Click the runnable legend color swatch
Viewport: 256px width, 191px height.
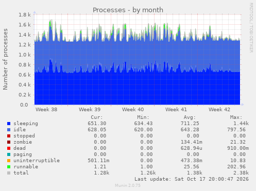[9, 167]
